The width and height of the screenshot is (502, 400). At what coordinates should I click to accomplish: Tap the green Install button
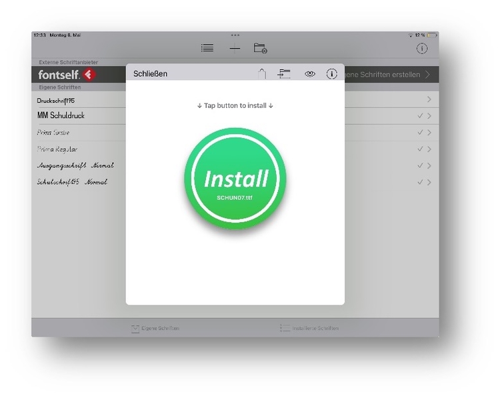coord(235,178)
